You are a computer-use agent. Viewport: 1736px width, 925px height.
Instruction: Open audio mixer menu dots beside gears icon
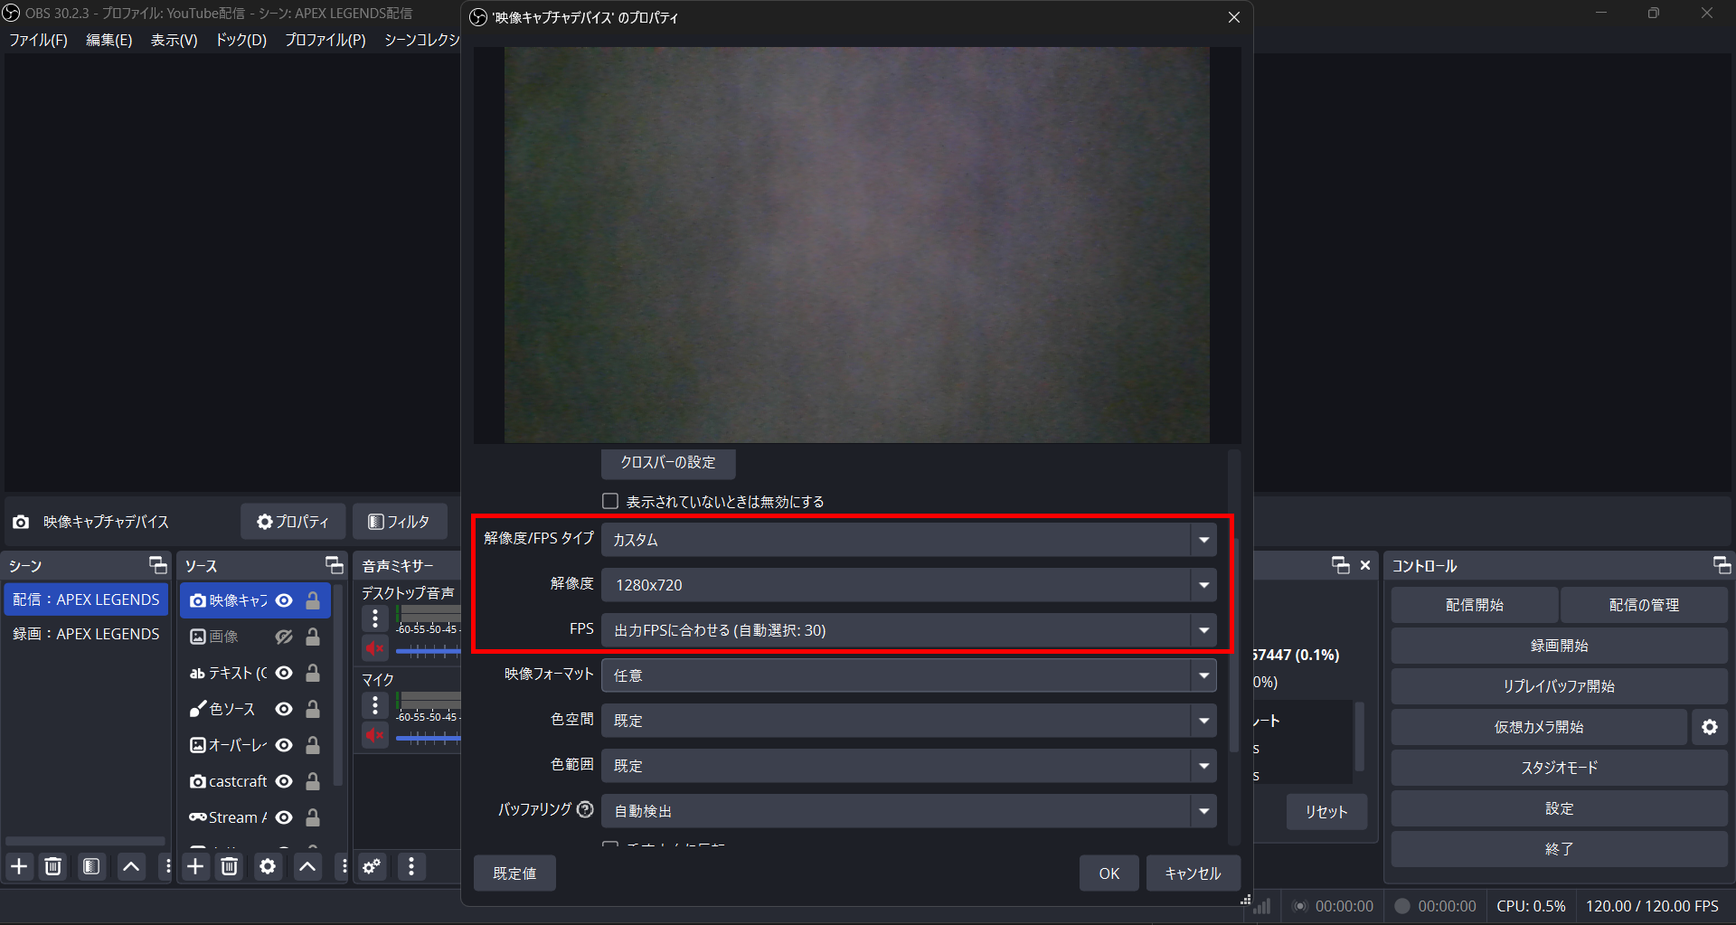click(x=411, y=866)
